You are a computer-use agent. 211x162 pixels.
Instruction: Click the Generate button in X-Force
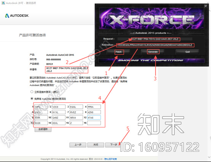click(153, 52)
